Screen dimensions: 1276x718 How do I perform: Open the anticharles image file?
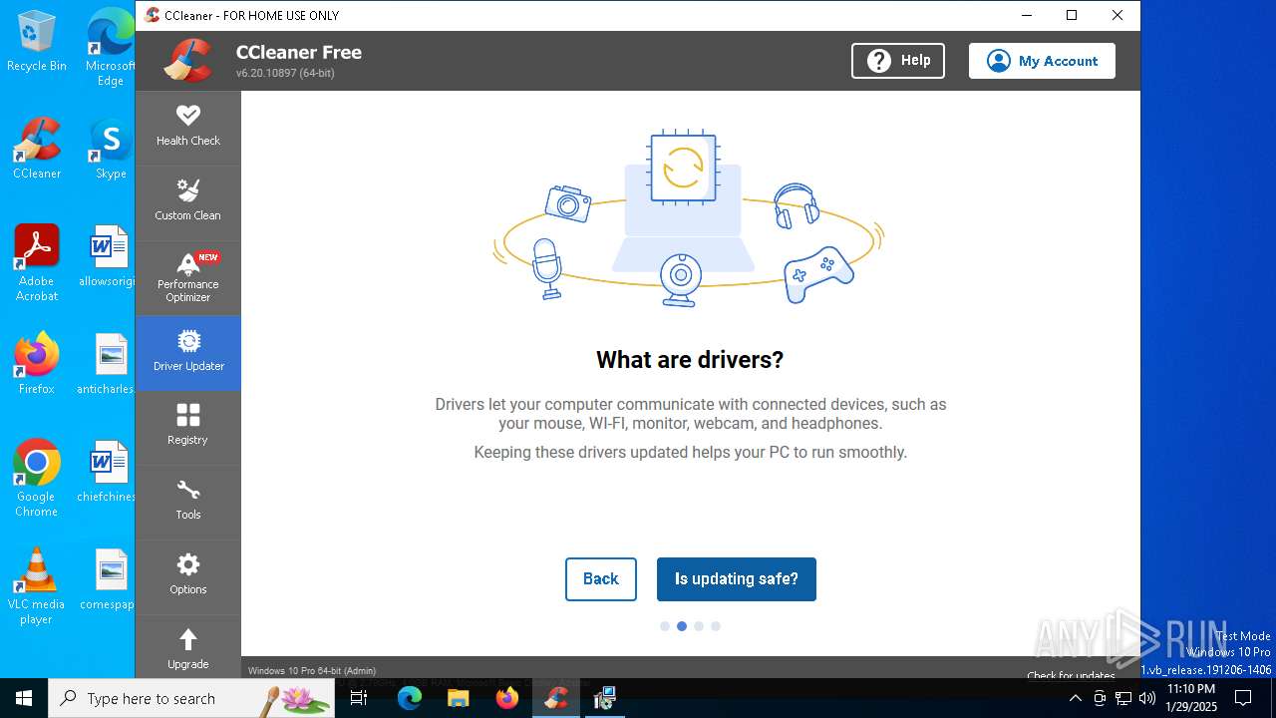[108, 365]
